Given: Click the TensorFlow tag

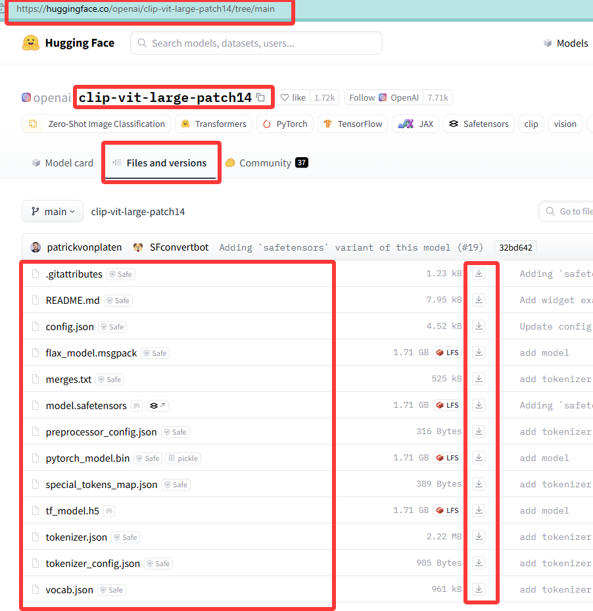Looking at the screenshot, I should point(352,124).
